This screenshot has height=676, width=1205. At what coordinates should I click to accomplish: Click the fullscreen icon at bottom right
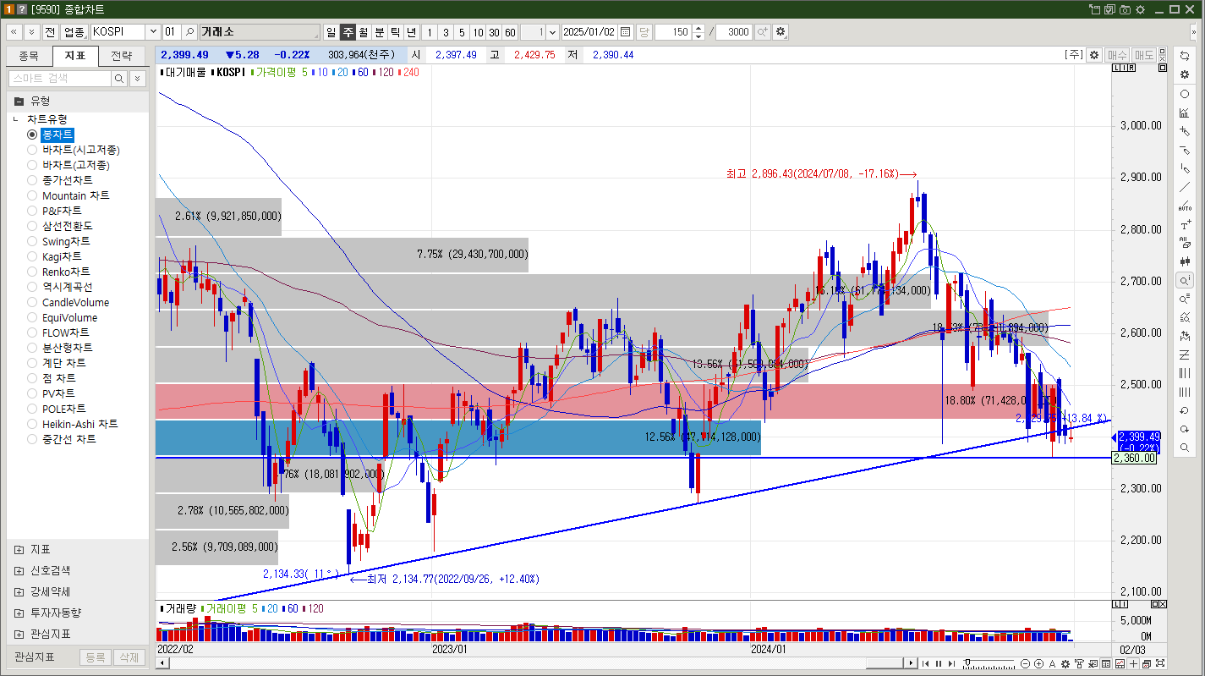(1160, 663)
